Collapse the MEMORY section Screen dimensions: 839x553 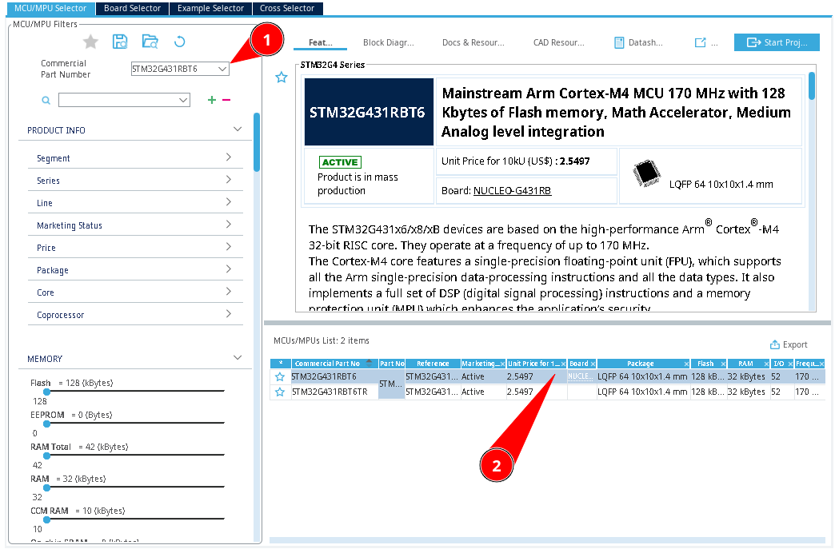point(238,358)
